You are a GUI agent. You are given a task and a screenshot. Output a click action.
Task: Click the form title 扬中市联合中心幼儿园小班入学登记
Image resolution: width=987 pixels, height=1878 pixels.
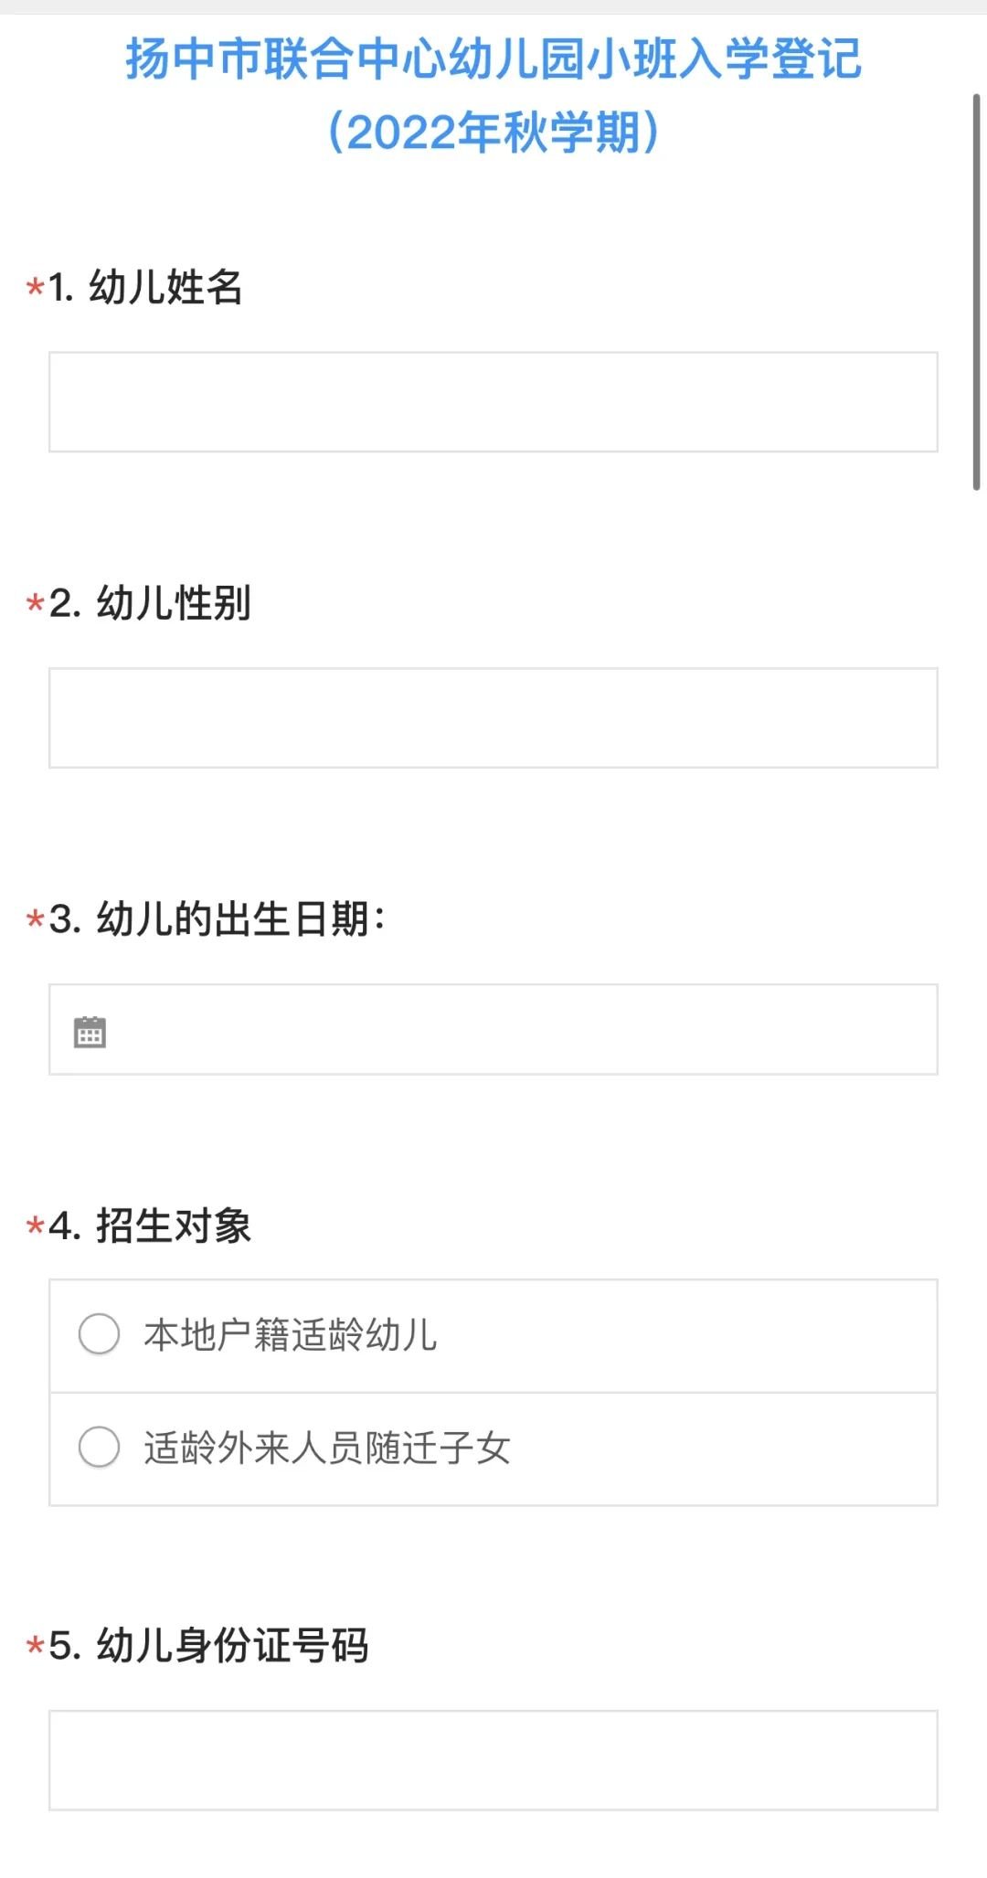pos(493,60)
